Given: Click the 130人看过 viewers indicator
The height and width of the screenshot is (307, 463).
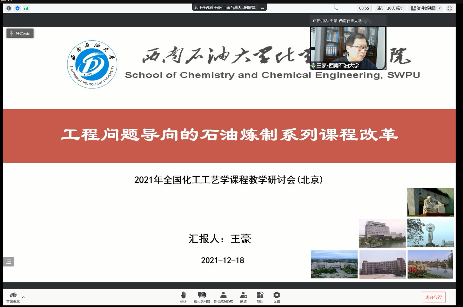Looking at the screenshot, I should [x=390, y=8].
